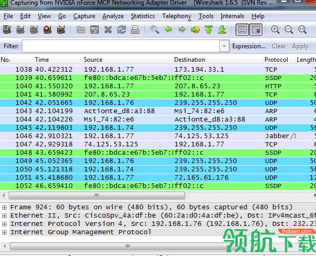This screenshot has height=256, width=316.
Task: Save the capture file icon
Action: coord(95,30)
